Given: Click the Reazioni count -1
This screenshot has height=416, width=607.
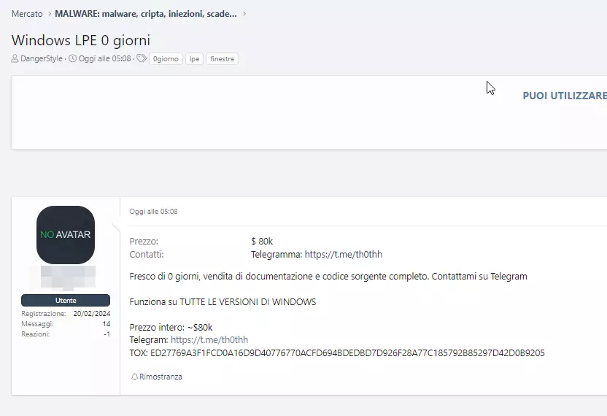Looking at the screenshot, I should 107,334.
